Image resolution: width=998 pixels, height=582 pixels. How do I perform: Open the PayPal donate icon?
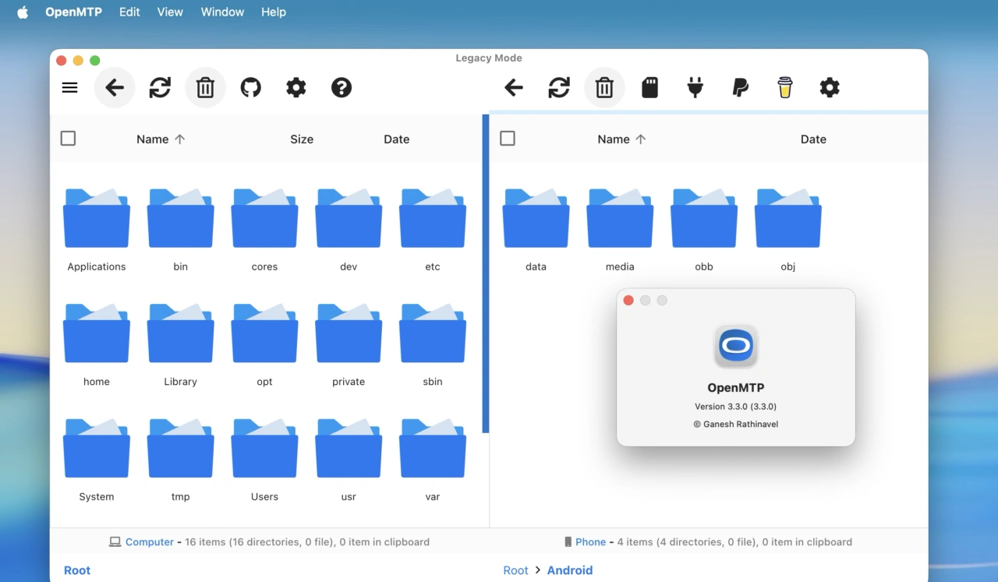740,87
